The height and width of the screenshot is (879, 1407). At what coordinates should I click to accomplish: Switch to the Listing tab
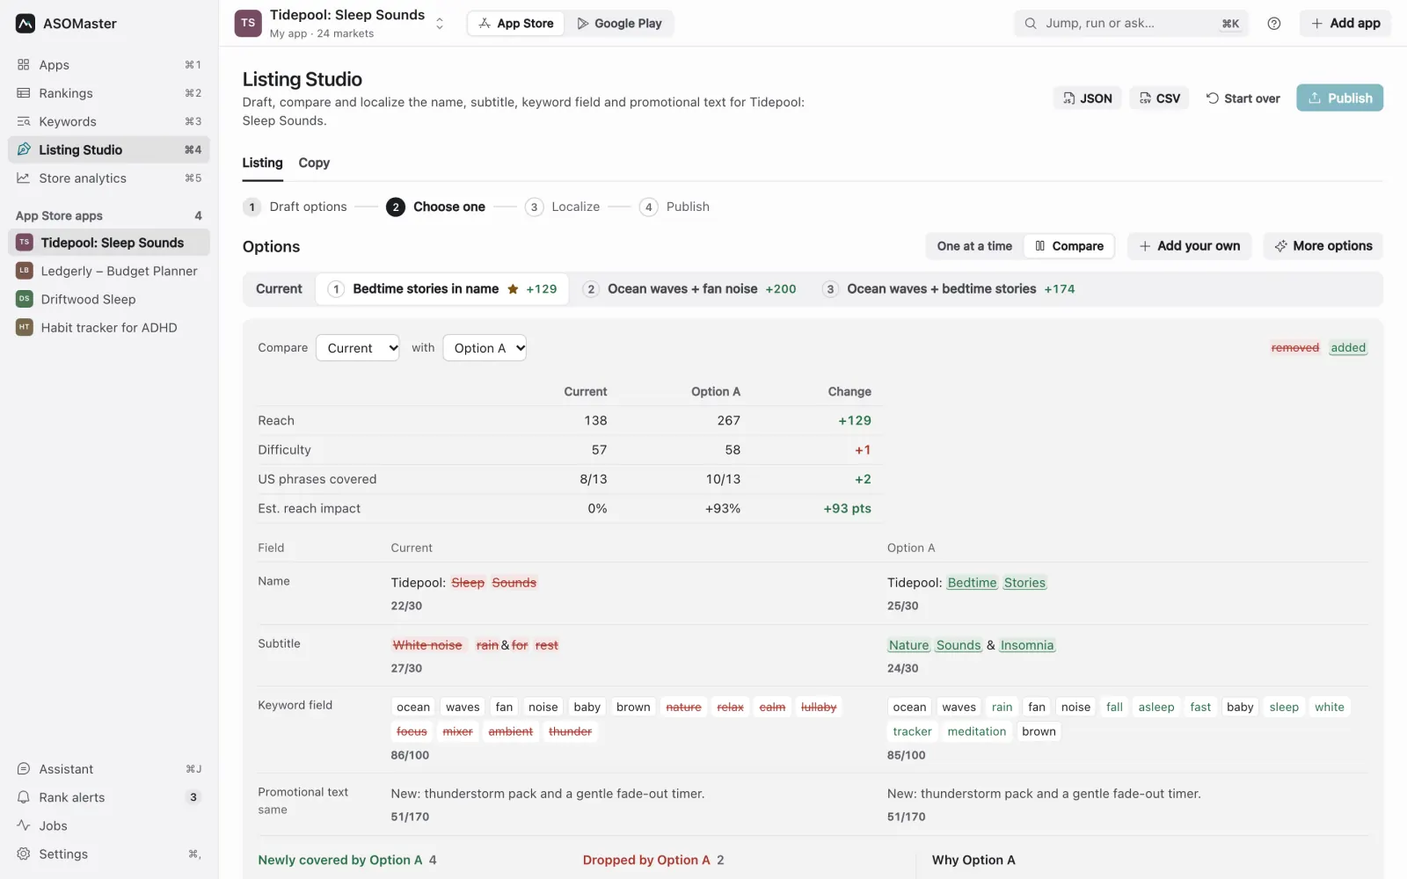(x=262, y=163)
